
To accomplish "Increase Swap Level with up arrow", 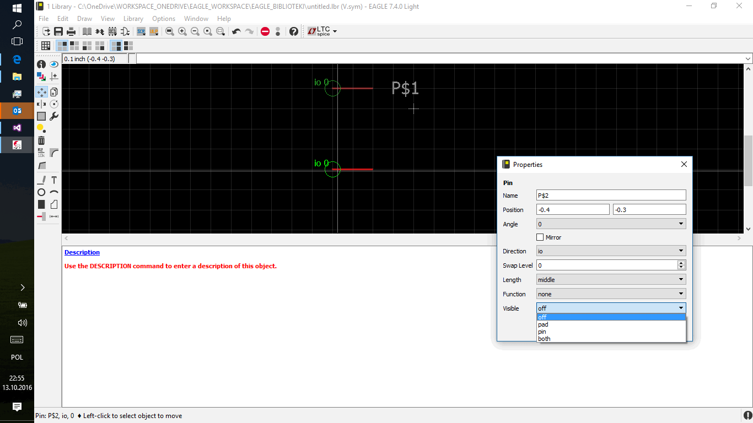I will tap(682, 263).
